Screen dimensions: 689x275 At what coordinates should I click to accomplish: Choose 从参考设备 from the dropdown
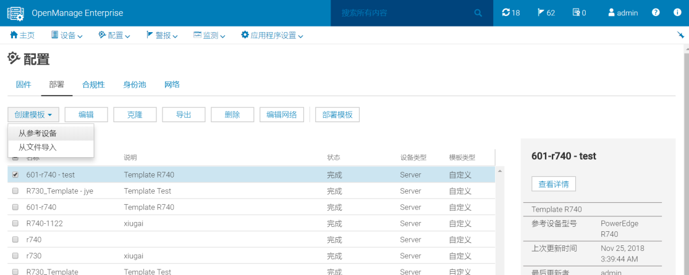click(51, 133)
